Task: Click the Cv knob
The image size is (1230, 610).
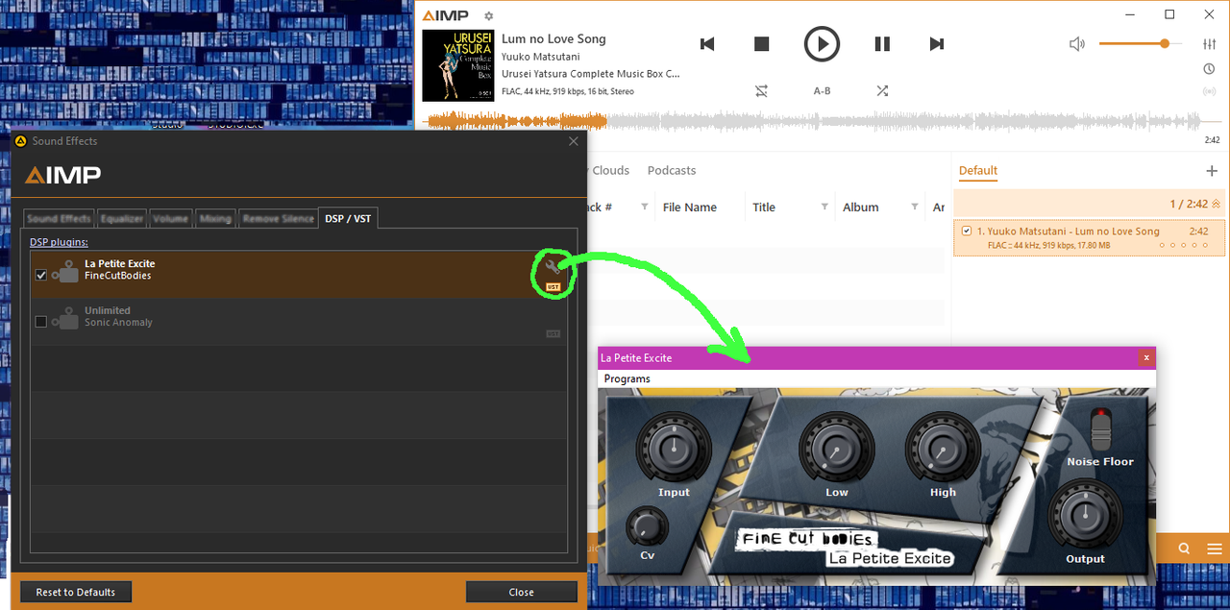Action: tap(648, 526)
